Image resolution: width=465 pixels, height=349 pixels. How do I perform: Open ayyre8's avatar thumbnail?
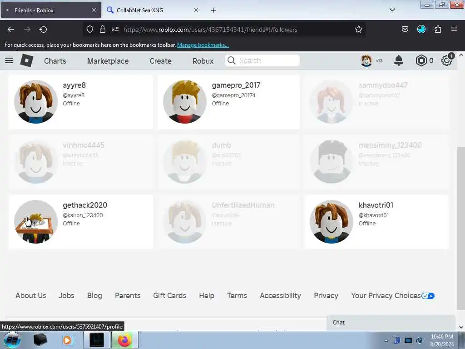[x=36, y=101]
